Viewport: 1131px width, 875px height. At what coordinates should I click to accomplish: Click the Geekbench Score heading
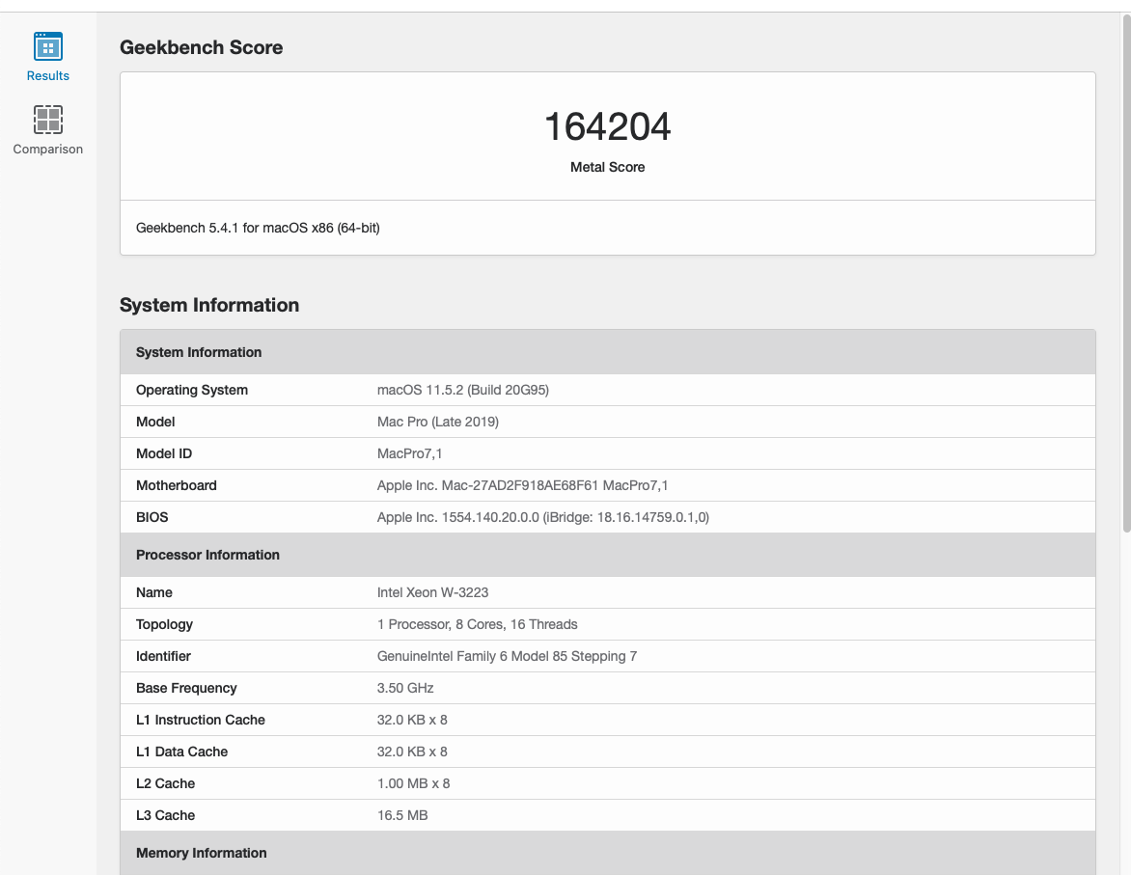[202, 47]
